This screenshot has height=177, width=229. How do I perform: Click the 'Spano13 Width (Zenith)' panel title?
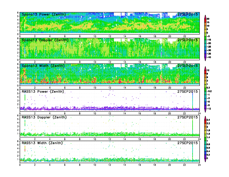tap(43, 66)
